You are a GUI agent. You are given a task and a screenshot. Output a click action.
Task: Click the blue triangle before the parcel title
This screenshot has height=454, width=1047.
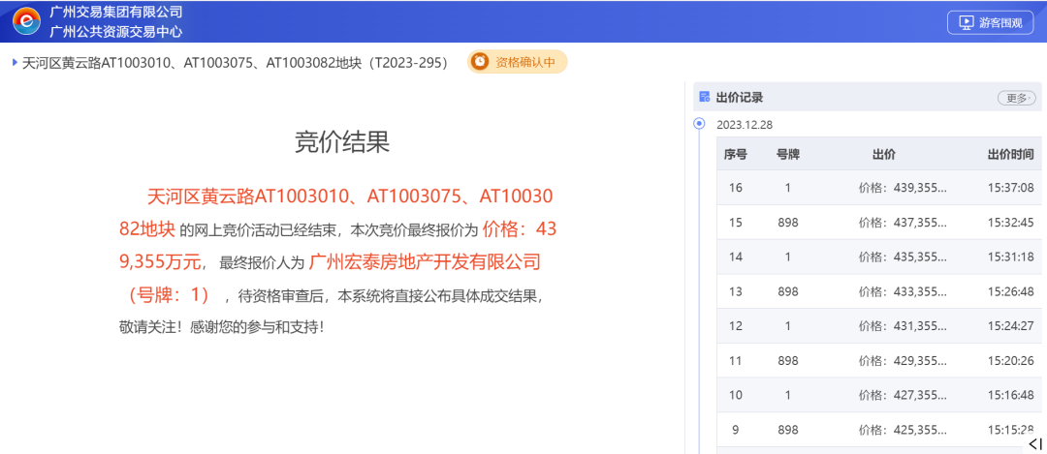pyautogui.click(x=15, y=62)
